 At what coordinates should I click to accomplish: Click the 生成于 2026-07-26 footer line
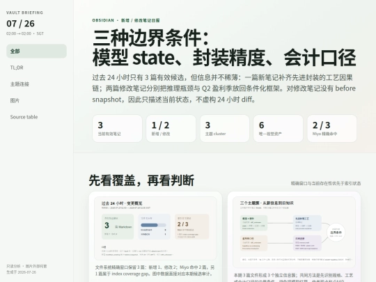pyautogui.click(x=22, y=272)
